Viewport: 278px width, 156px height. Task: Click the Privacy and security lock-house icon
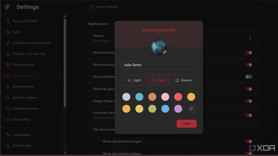click(x=8, y=54)
